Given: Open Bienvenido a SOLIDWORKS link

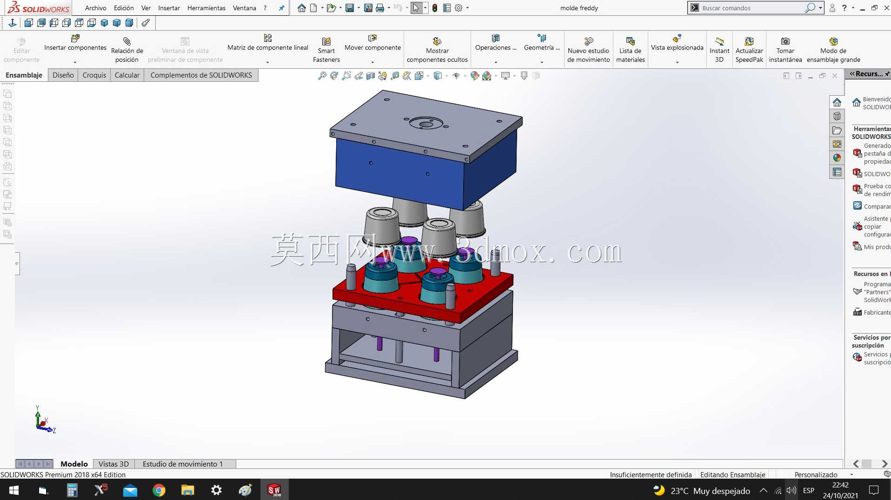Looking at the screenshot, I should [871, 103].
